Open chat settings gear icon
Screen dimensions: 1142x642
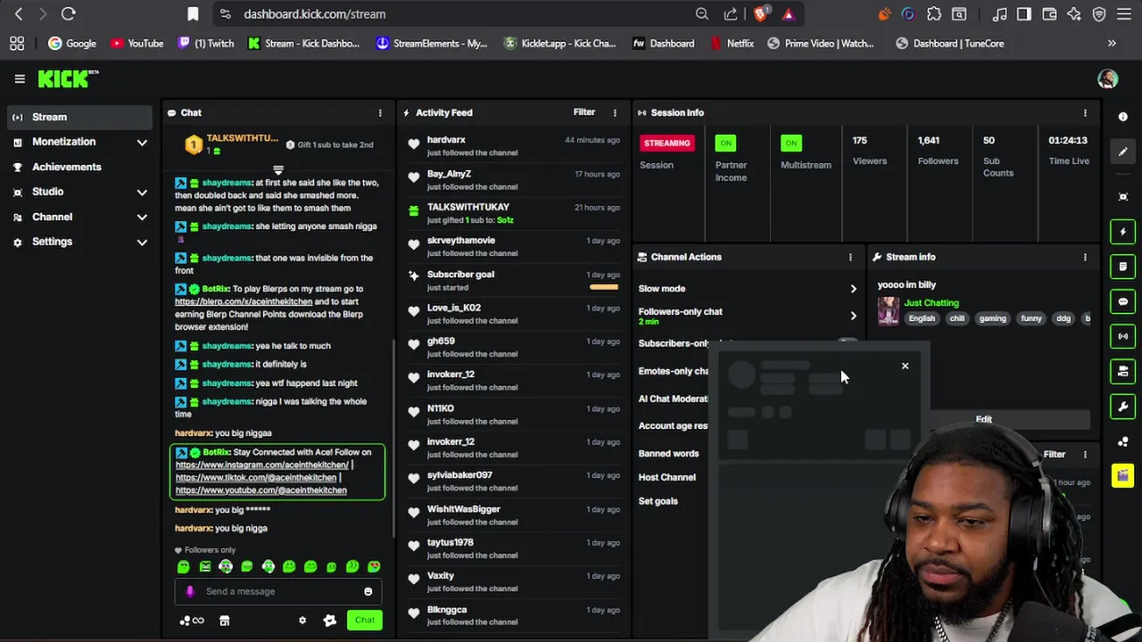point(302,621)
